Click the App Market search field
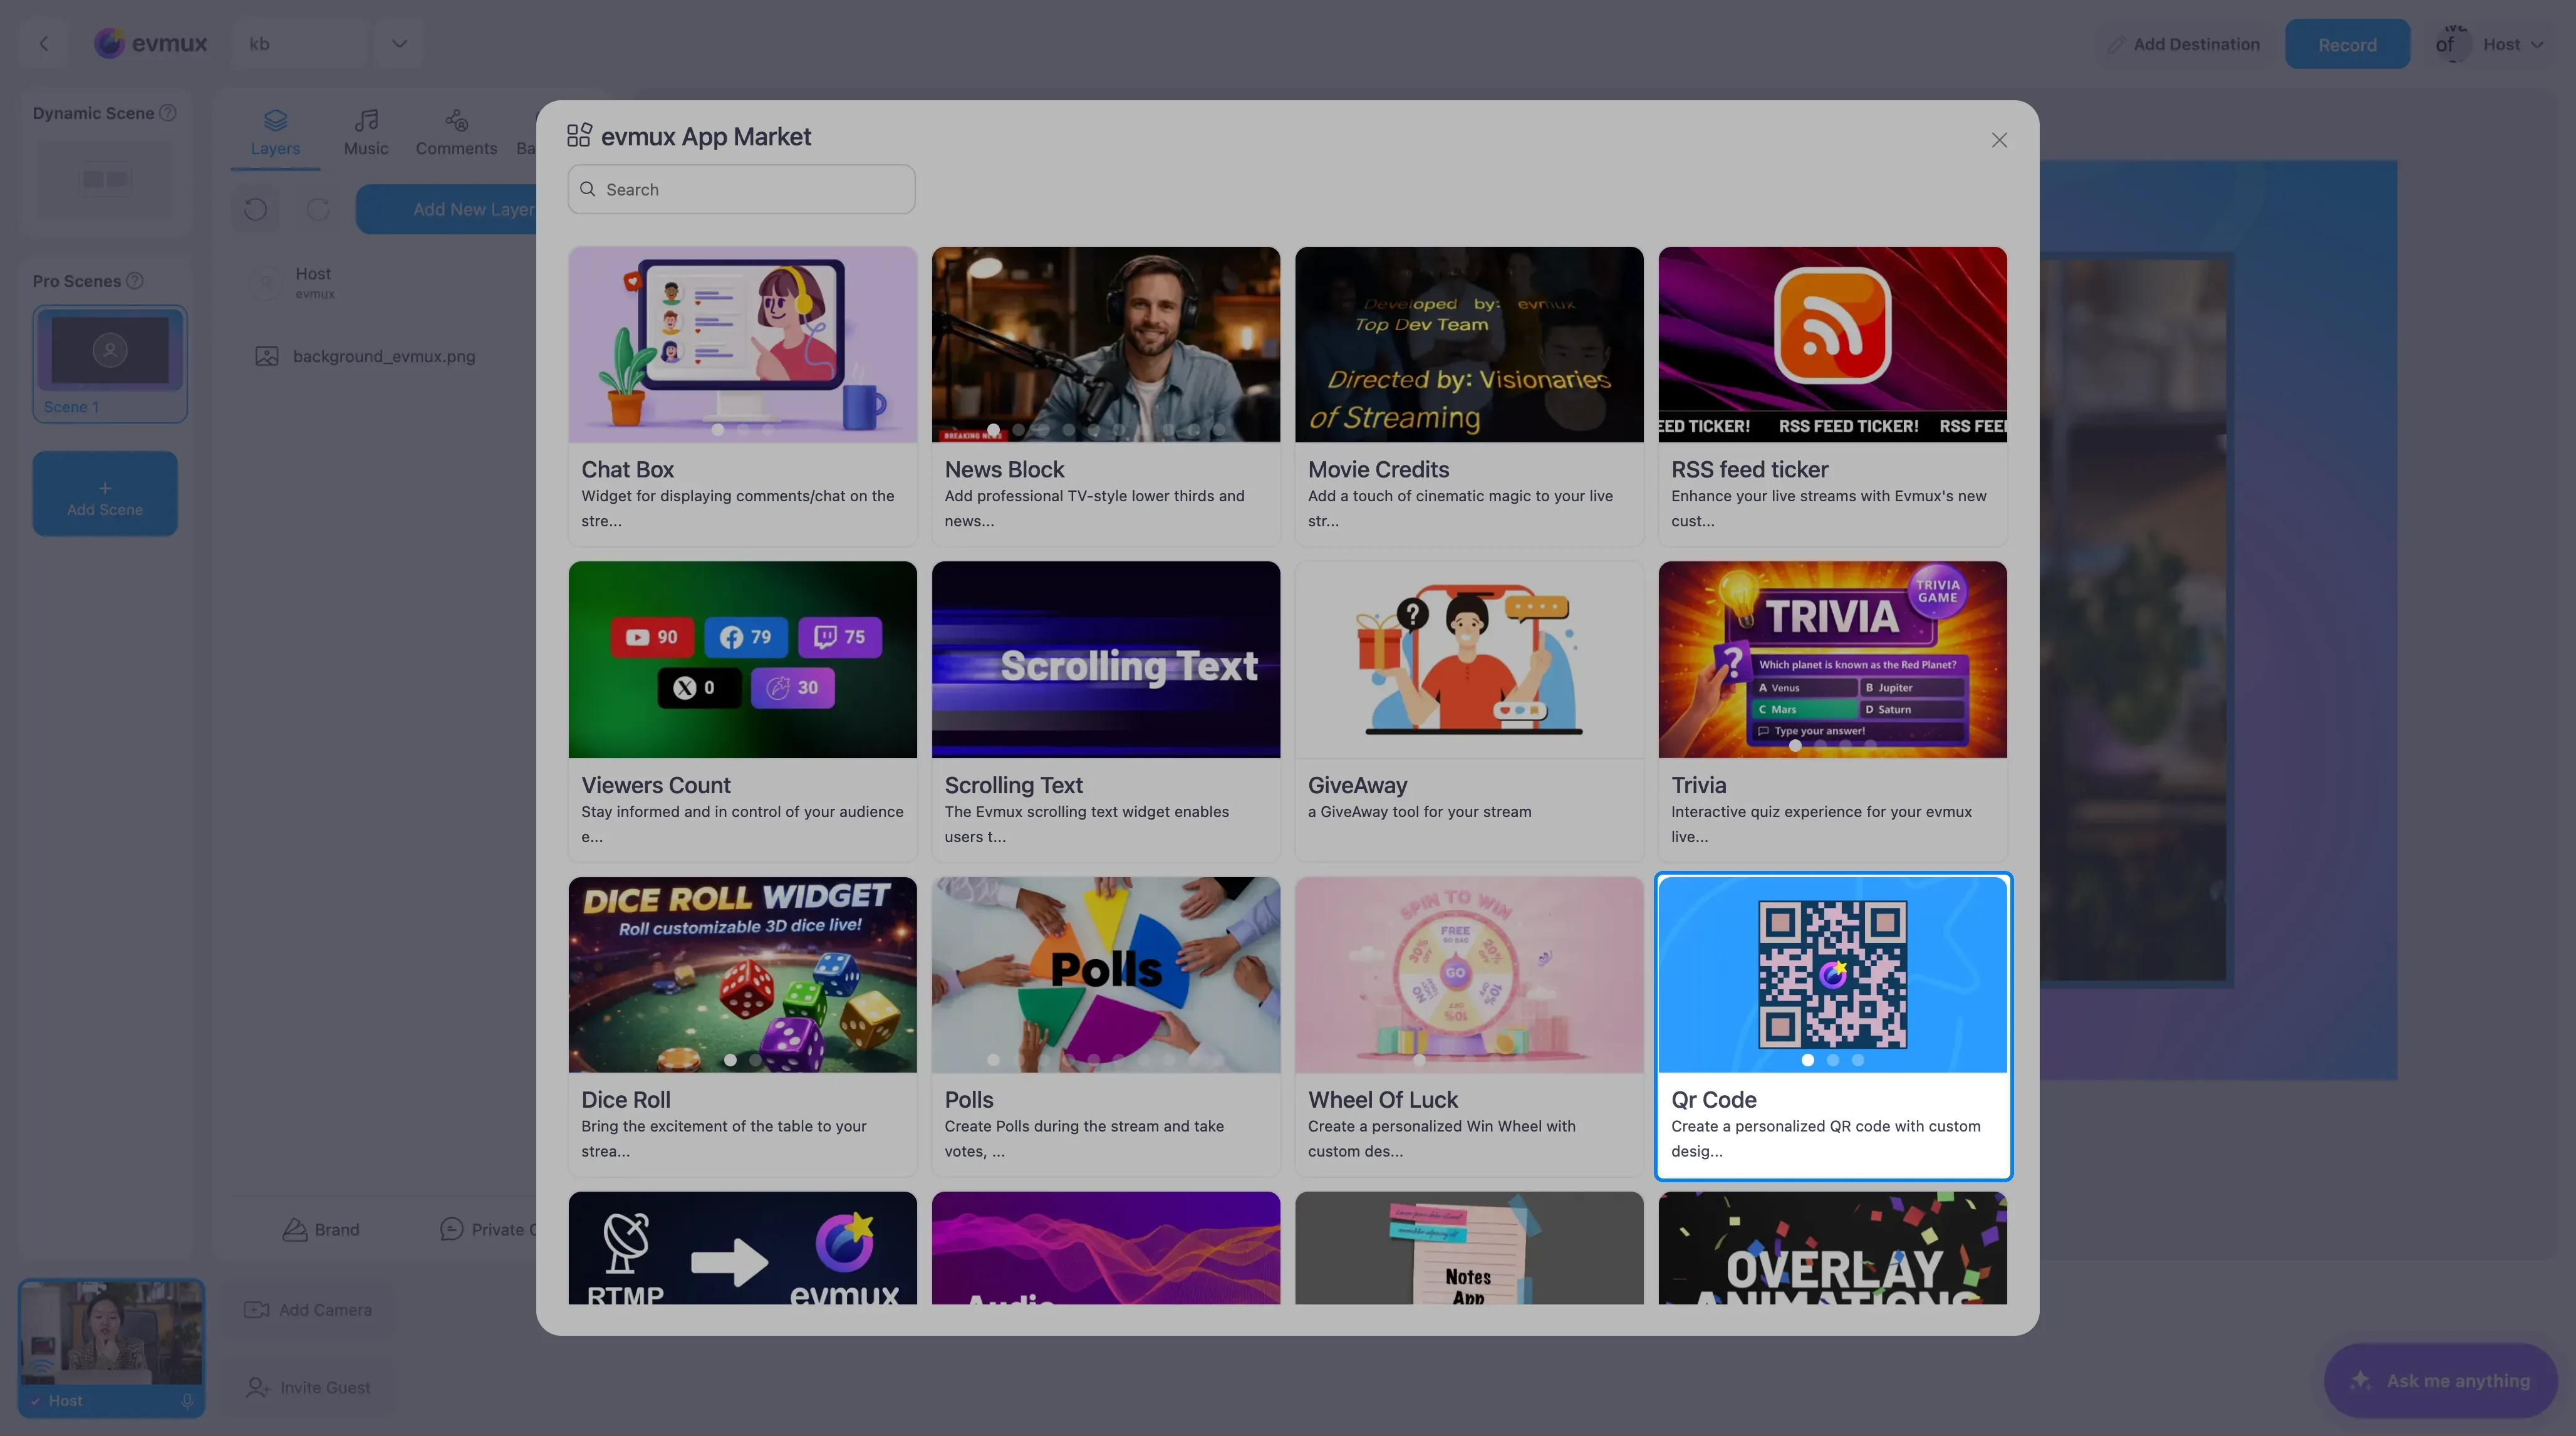Image resolution: width=2576 pixels, height=1436 pixels. coord(741,189)
